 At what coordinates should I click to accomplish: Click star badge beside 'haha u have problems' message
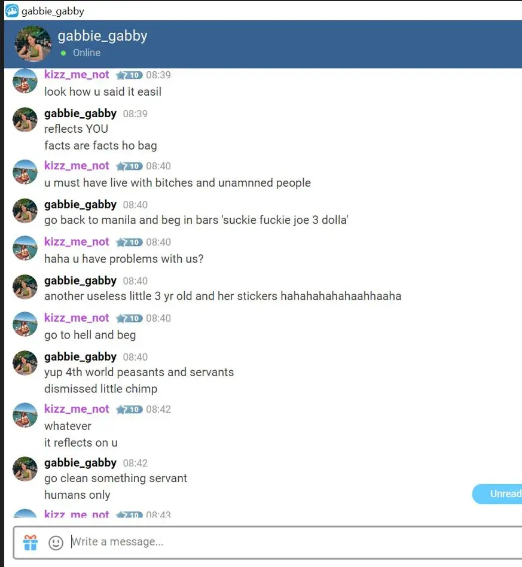pyautogui.click(x=129, y=242)
